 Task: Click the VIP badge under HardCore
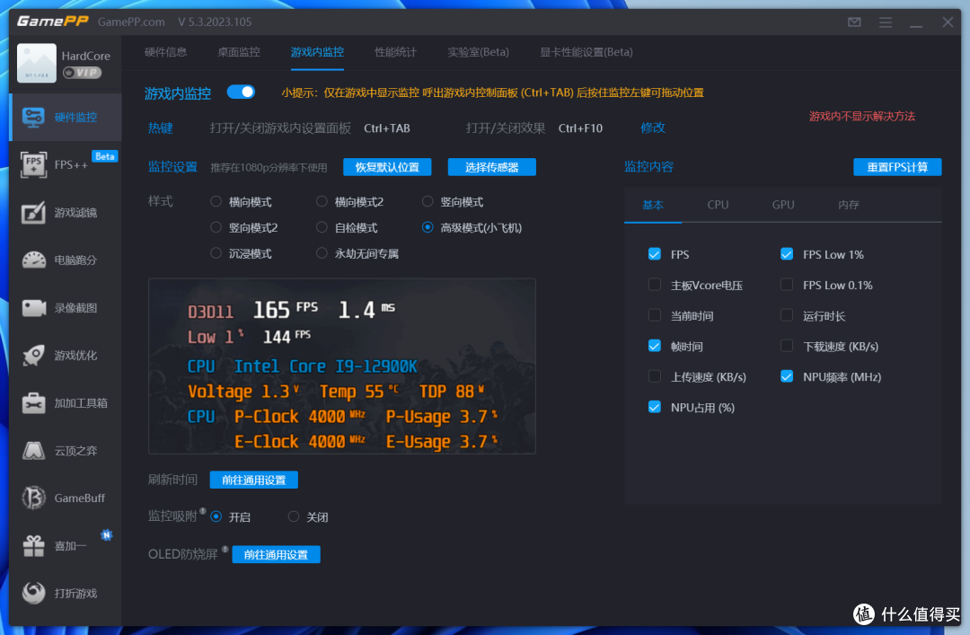click(82, 73)
